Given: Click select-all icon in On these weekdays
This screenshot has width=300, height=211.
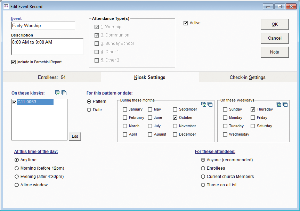Looking at the screenshot, I should coord(278,104).
